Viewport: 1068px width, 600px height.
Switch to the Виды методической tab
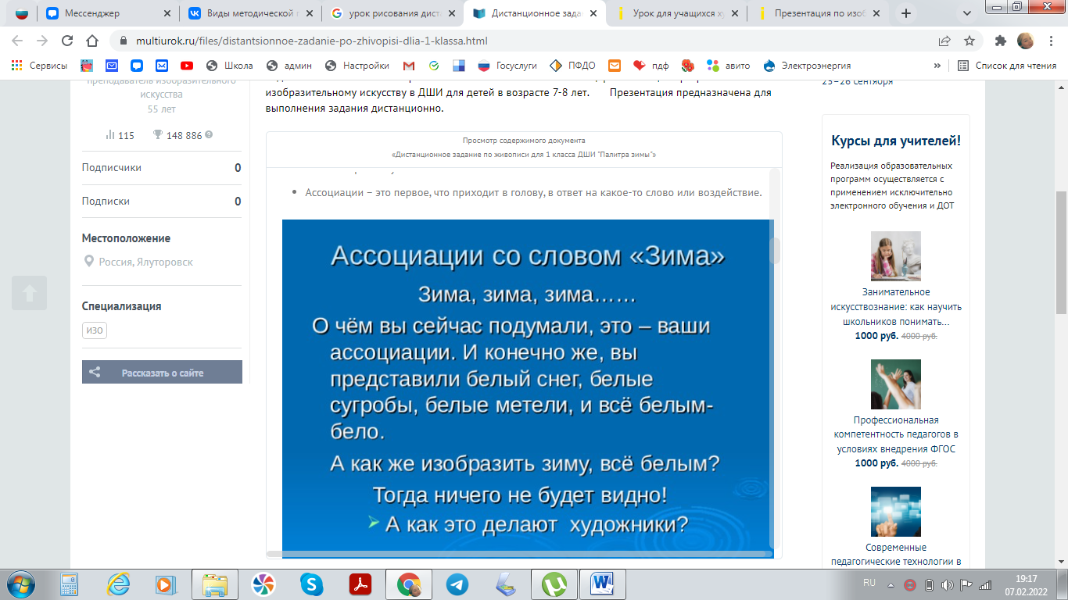coord(250,13)
